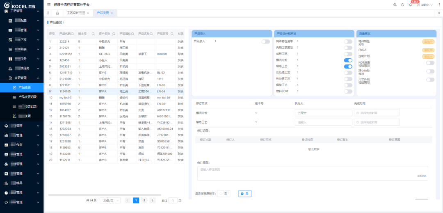Expand the 下发 sidebar submenu chevron

[38, 39]
